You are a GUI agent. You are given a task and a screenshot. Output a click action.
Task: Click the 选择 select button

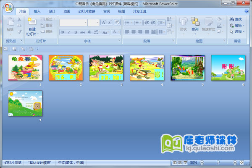click(x=237, y=31)
